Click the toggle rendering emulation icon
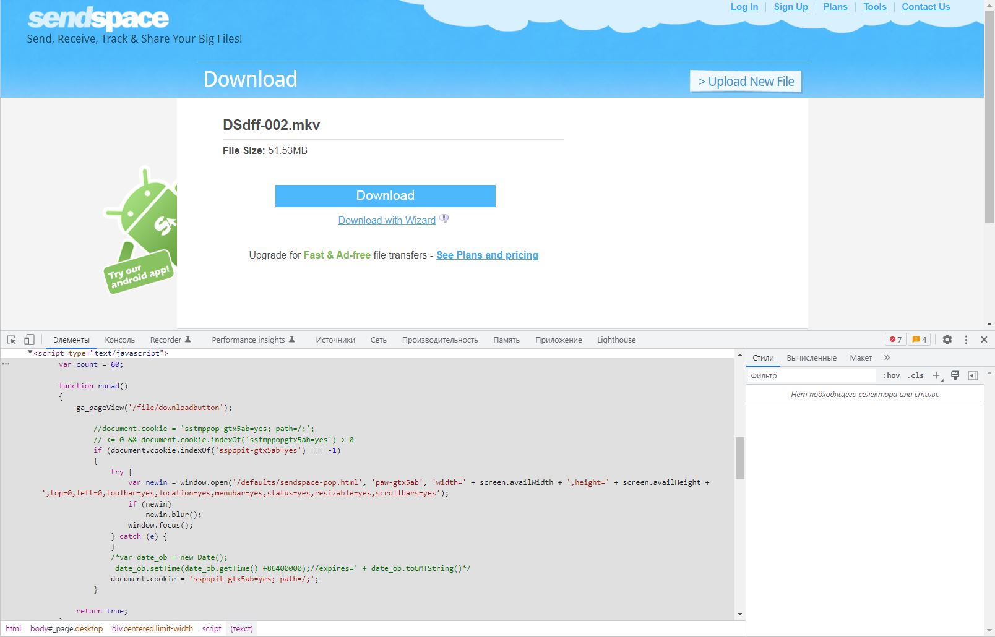The width and height of the screenshot is (995, 637). click(955, 375)
